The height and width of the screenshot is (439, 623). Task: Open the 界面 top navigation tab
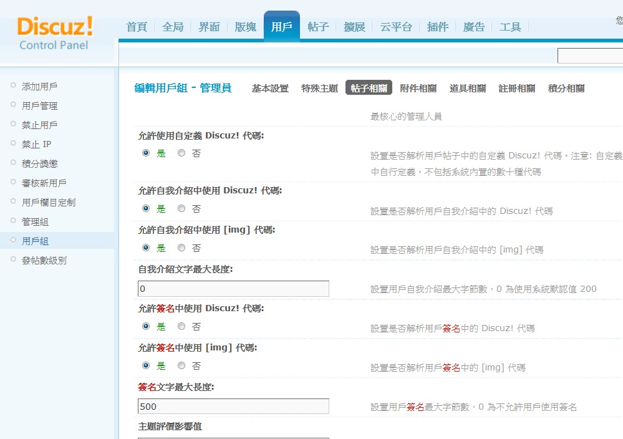pyautogui.click(x=209, y=27)
